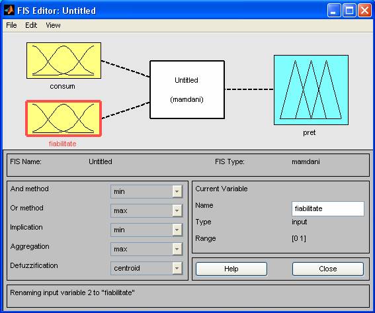375x313 pixels.
Task: Select the pret output variable box
Action: 311,90
